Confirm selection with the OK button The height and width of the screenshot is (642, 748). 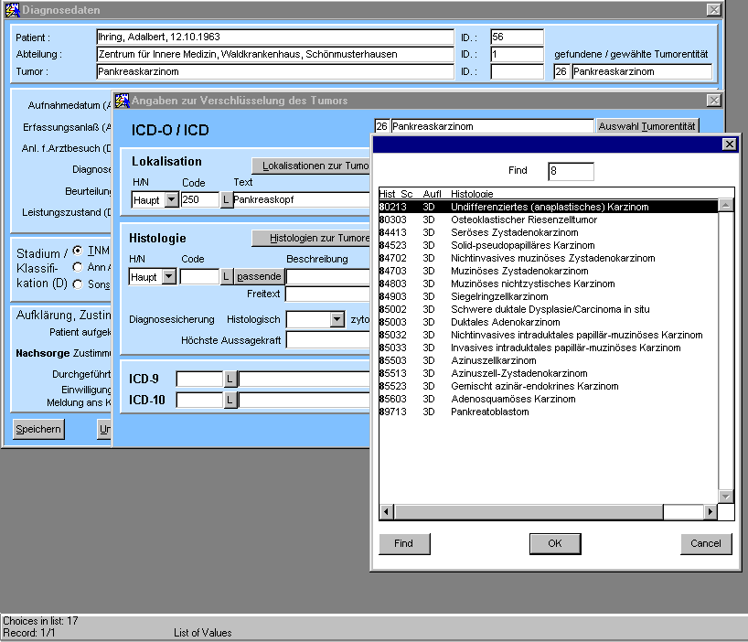pos(554,543)
